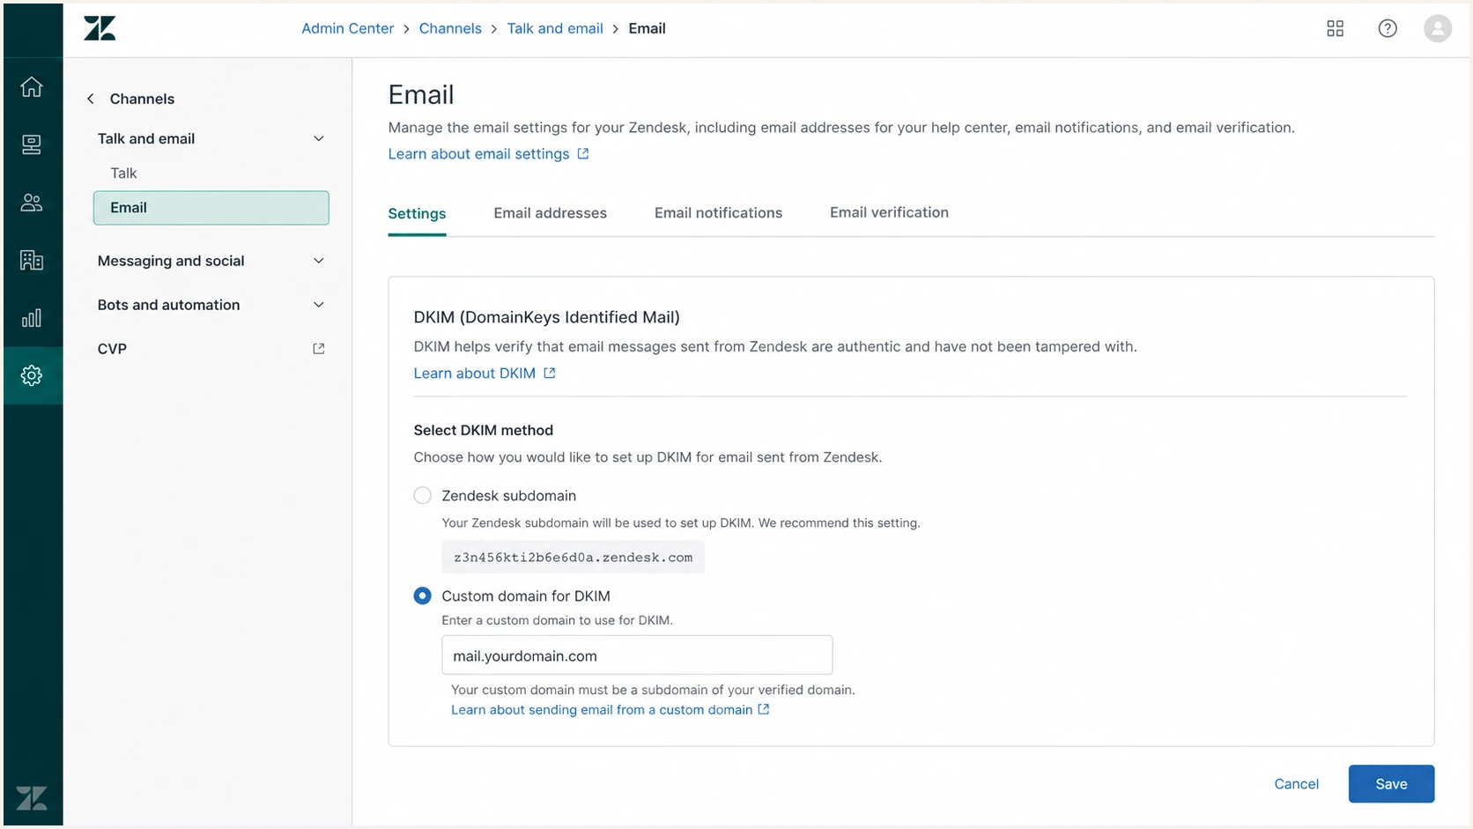
Task: Open the Reporting bar chart icon
Action: (x=32, y=318)
